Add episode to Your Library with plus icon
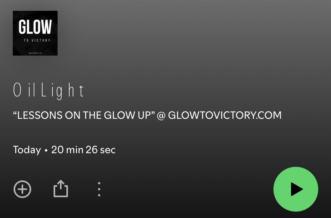The image size is (331, 218). coord(22,189)
